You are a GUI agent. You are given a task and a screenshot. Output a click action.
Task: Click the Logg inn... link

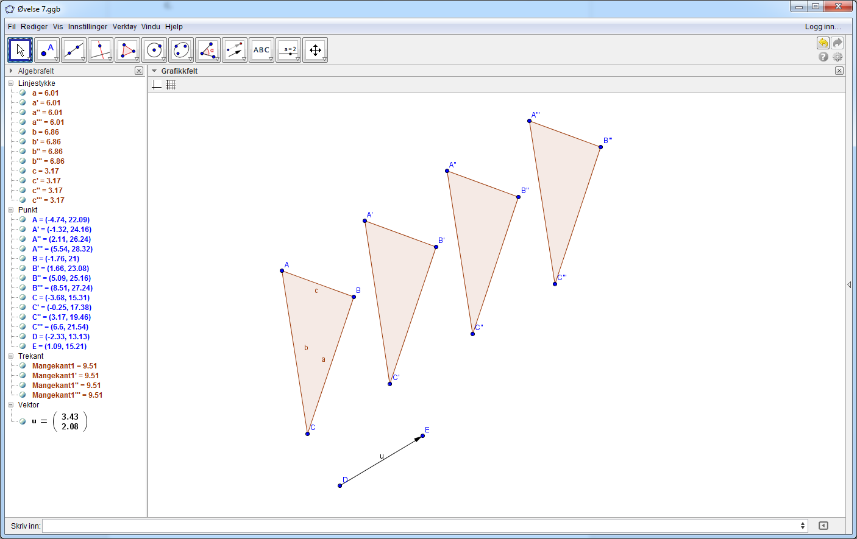point(823,27)
